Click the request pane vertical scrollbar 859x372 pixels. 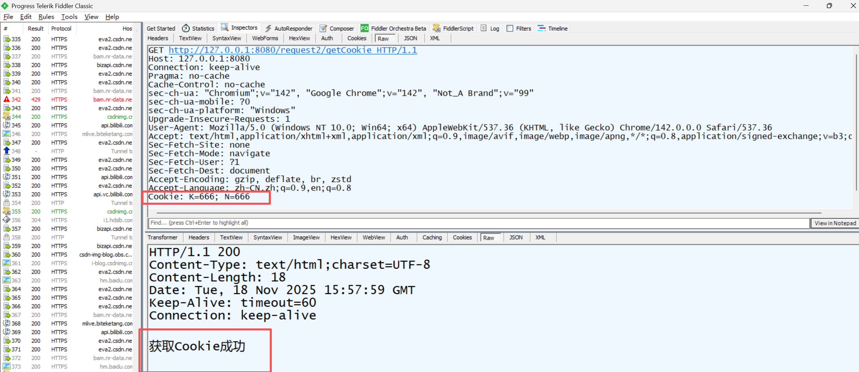pos(856,122)
